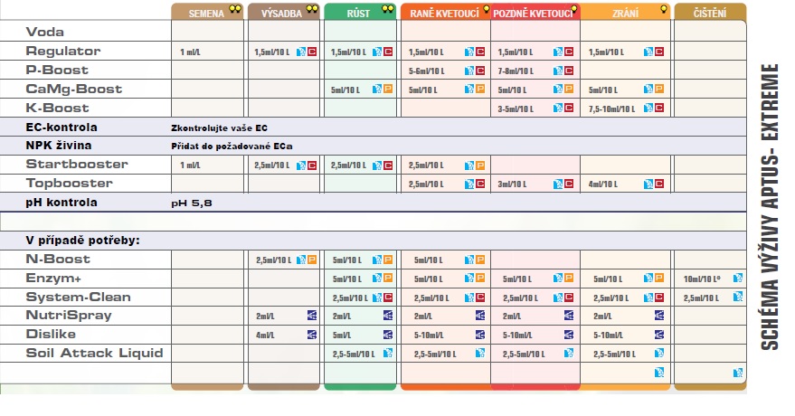Click red C icon in P-Boost Raně kvetoucí cell
Image resolution: width=795 pixels, height=416 pixels.
(480, 71)
